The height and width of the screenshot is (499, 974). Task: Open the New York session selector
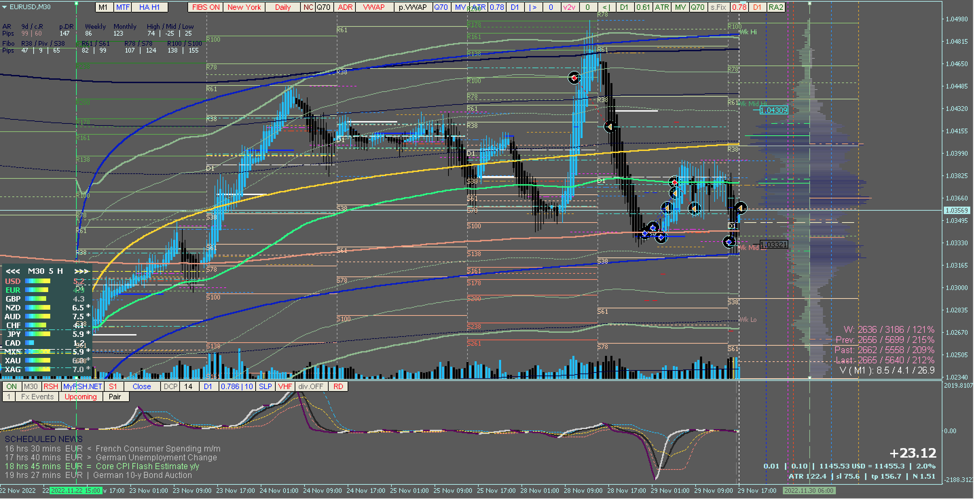[x=244, y=7]
